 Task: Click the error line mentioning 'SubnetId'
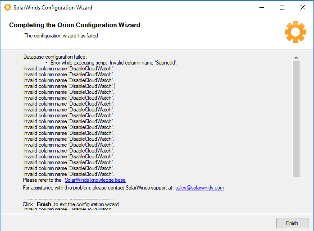click(x=114, y=63)
